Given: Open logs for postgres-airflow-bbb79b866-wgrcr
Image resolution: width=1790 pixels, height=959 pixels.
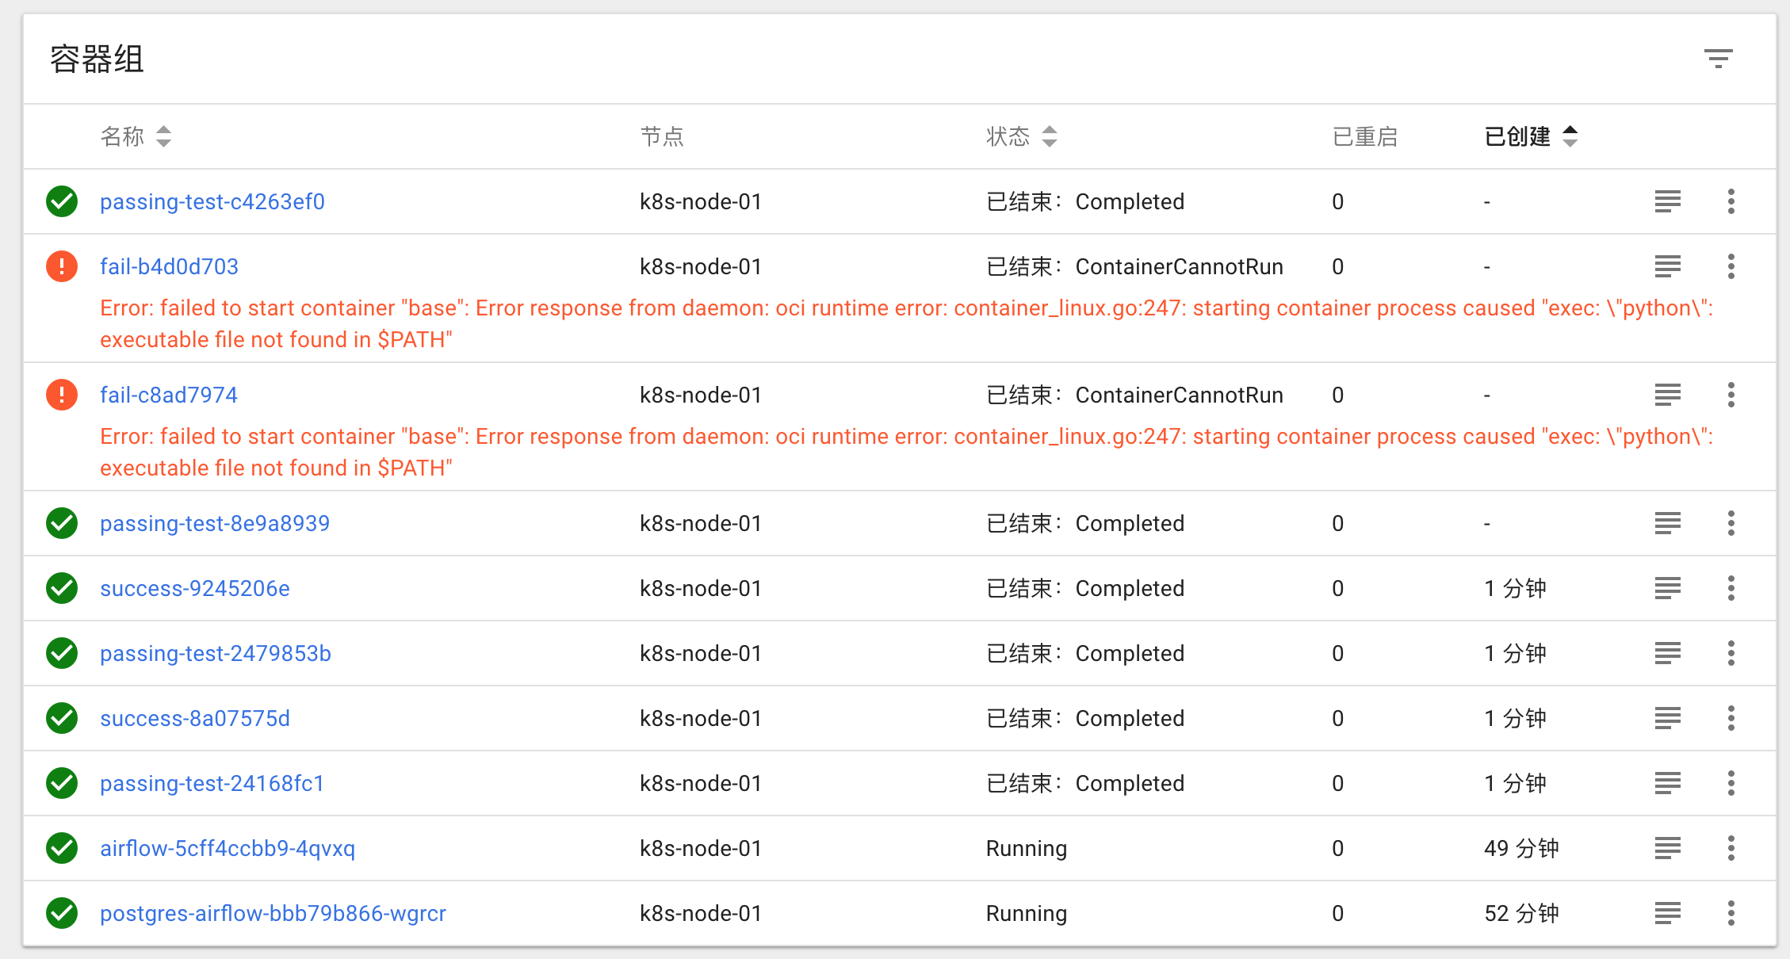Looking at the screenshot, I should [1667, 913].
